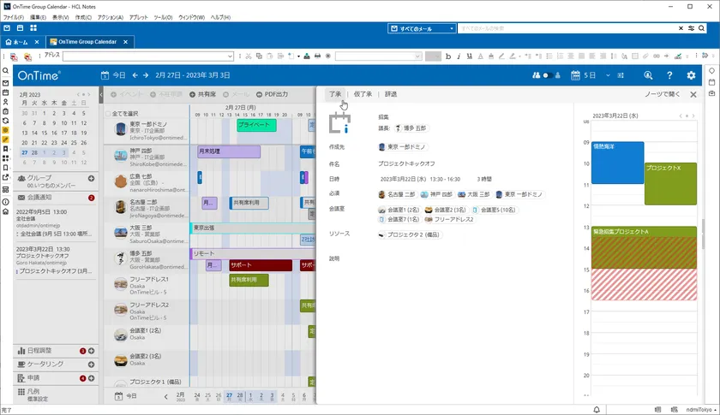Open the すべてのメール search scope dropdown
Image resolution: width=720 pixels, height=415 pixels.
click(x=452, y=28)
